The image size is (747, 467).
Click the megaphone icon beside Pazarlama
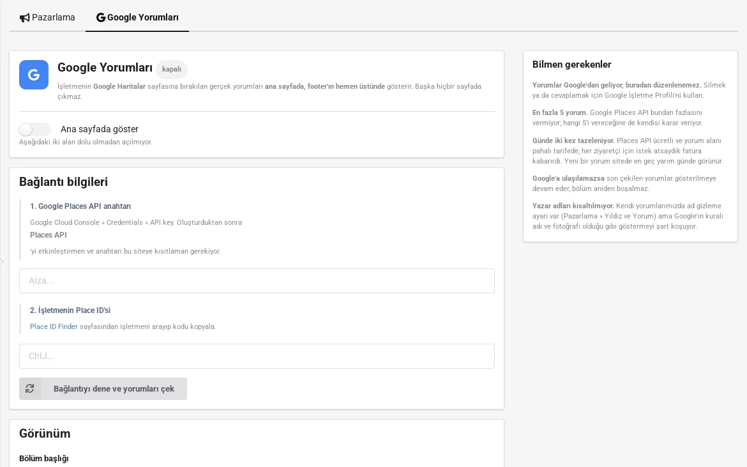[24, 18]
